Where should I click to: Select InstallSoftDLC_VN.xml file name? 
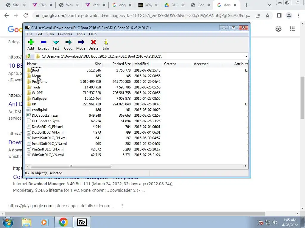click(49, 143)
